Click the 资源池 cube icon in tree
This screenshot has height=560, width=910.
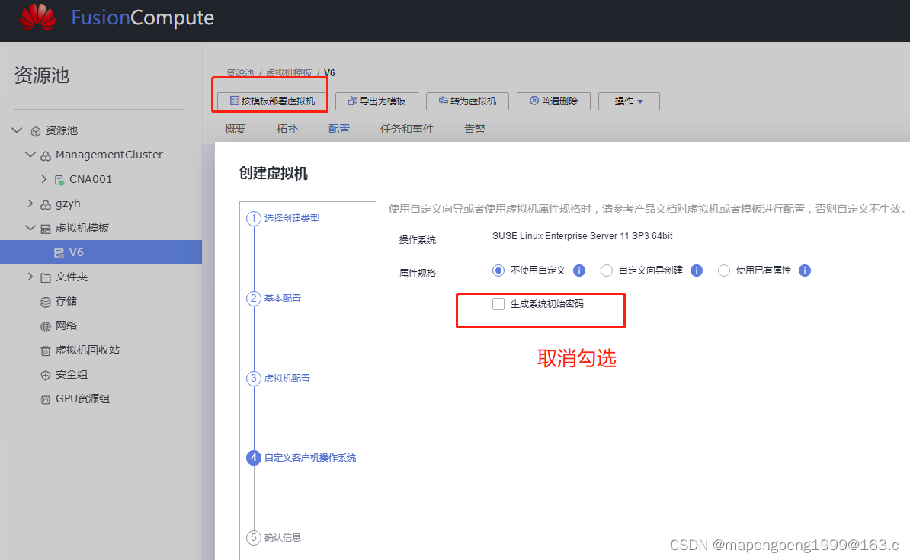[x=35, y=131]
